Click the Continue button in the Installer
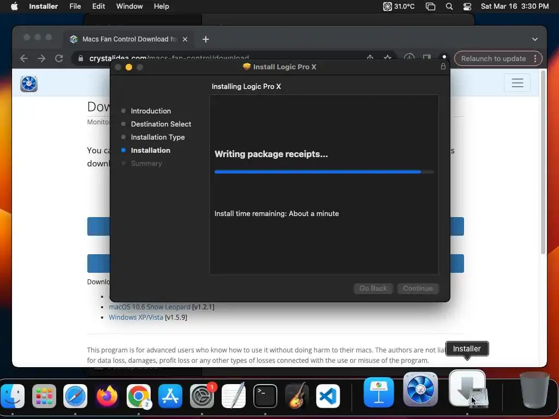The width and height of the screenshot is (559, 419). [418, 288]
